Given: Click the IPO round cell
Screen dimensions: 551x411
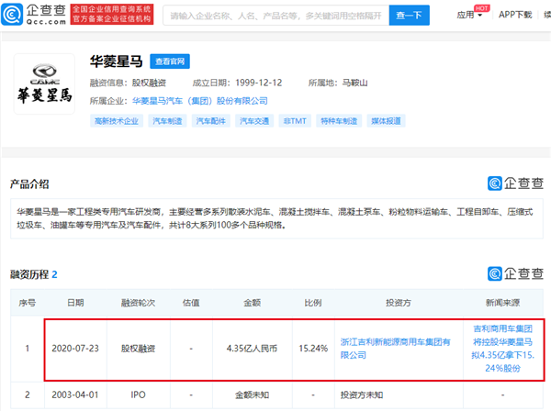Looking at the screenshot, I should (138, 394).
